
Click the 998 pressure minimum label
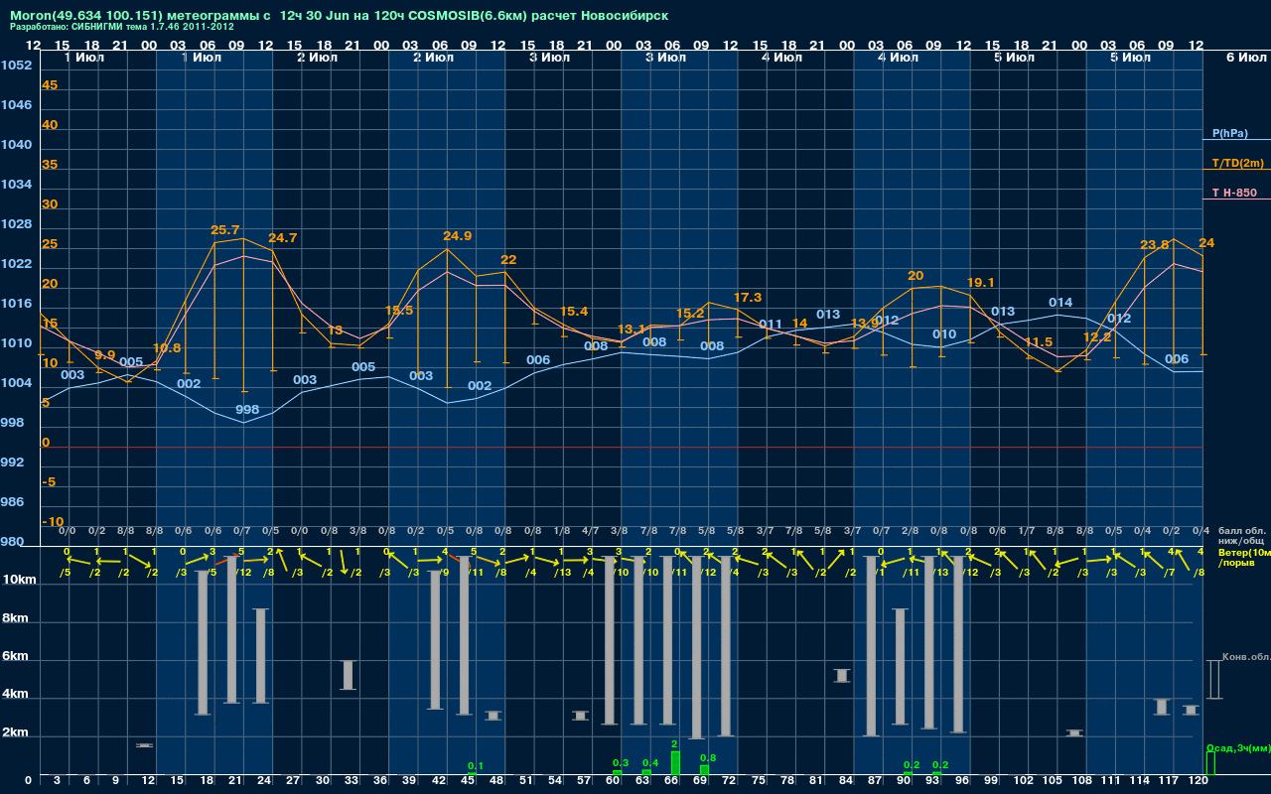point(247,410)
